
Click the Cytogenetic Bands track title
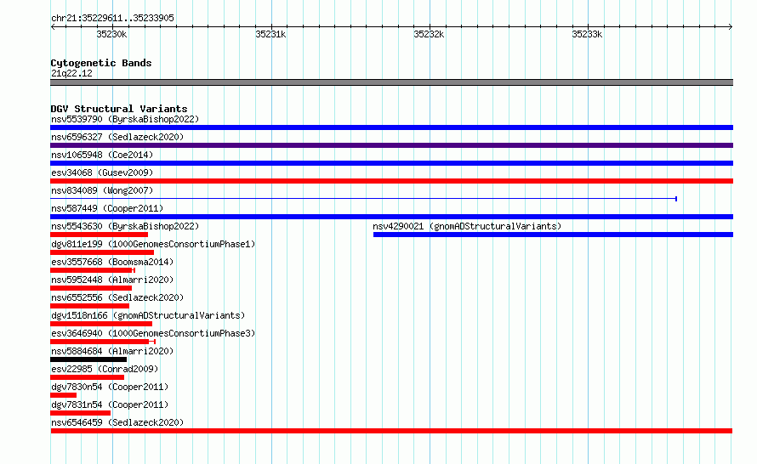tap(101, 63)
